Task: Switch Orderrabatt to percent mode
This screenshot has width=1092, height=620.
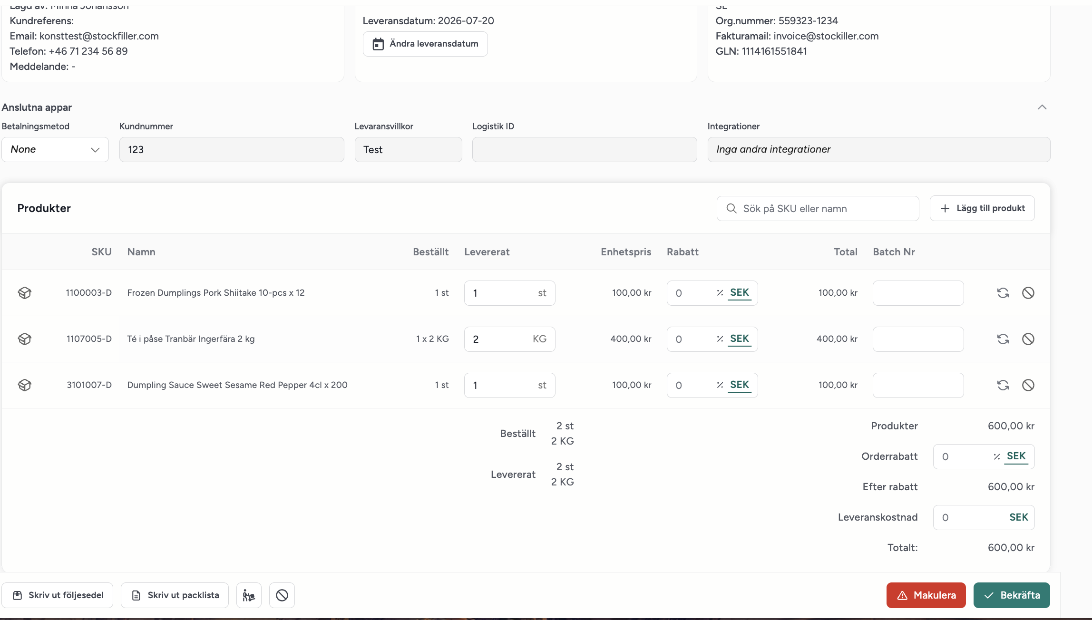Action: [x=997, y=456]
